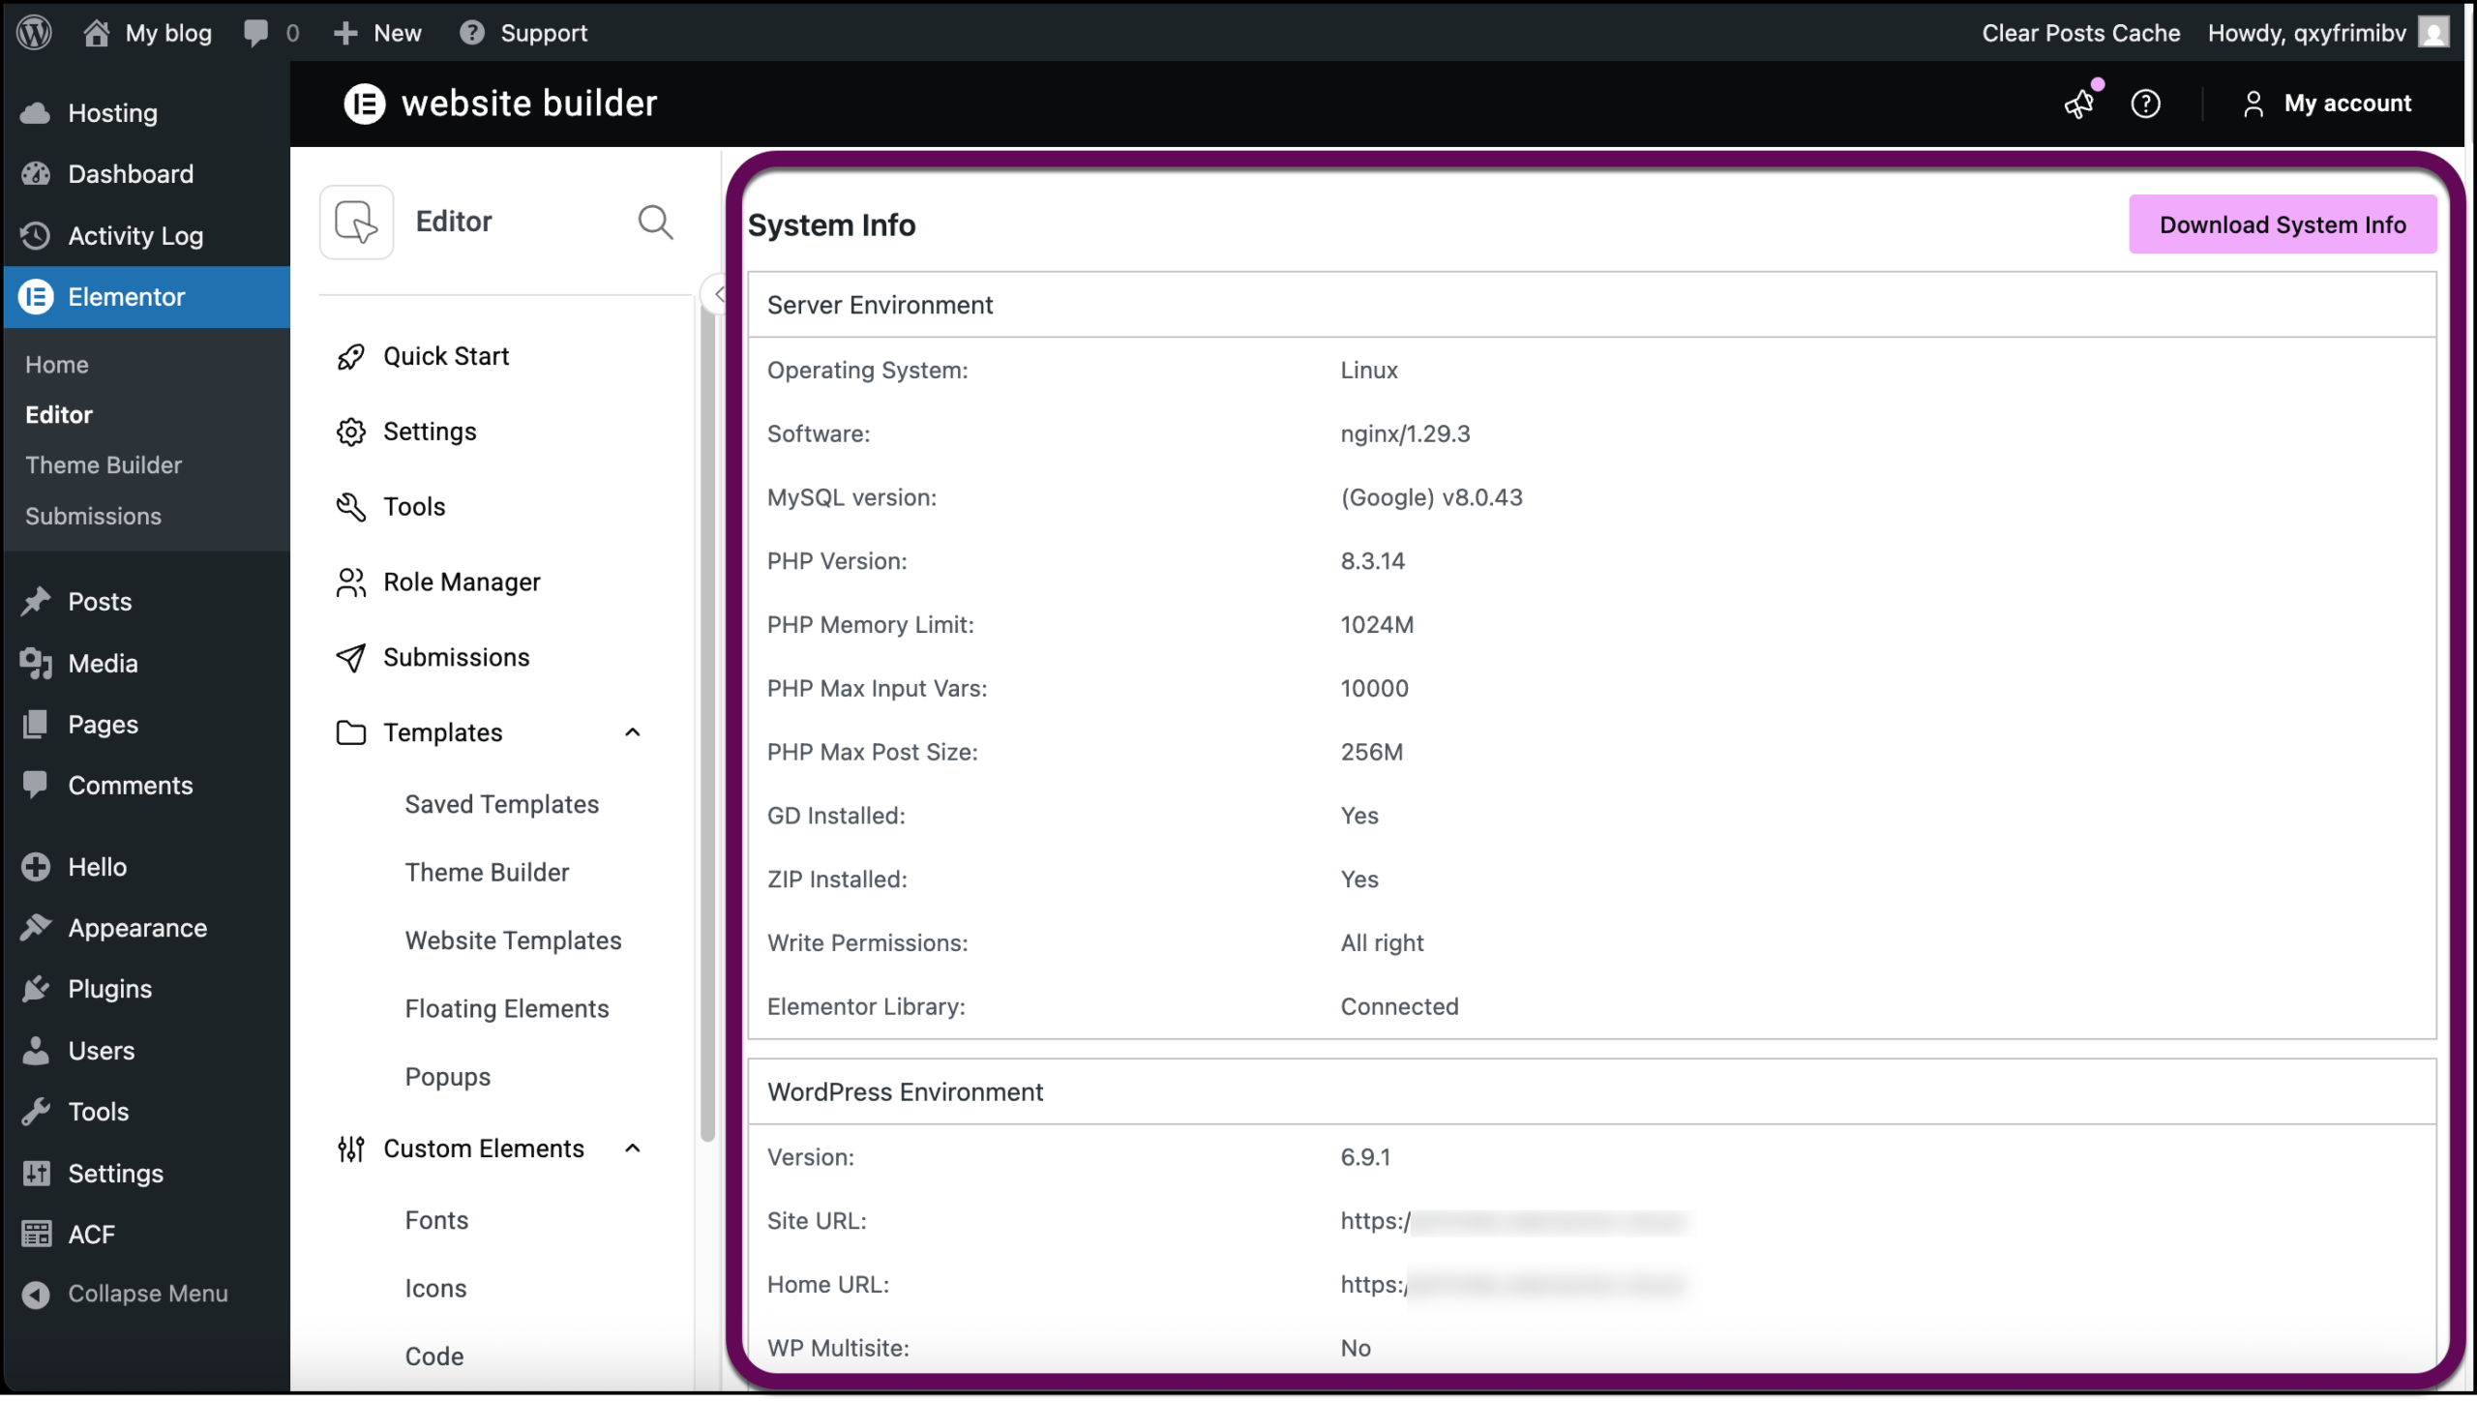Open Quick Start rocket item
The height and width of the screenshot is (1402, 2477).
pyautogui.click(x=445, y=356)
